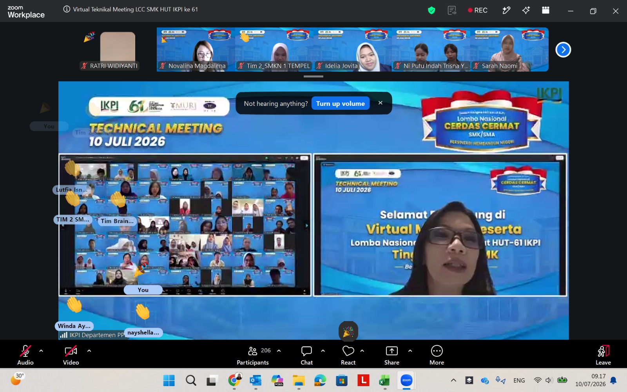Select Novalina Magdalena's video thumbnail
The width and height of the screenshot is (627, 392).
196,49
